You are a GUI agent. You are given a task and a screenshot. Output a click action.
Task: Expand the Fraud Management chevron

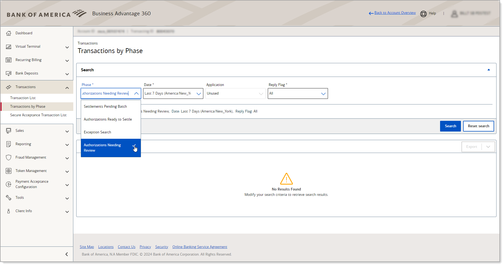67,158
